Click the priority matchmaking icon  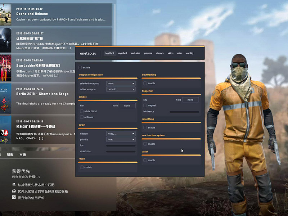point(14,184)
